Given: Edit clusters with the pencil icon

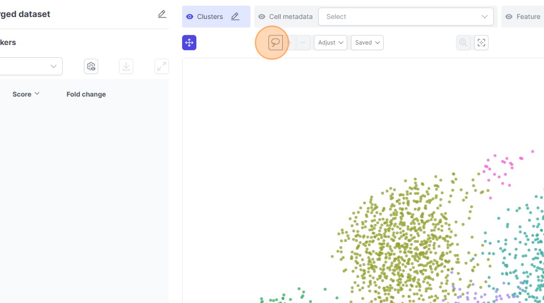Looking at the screenshot, I should tap(235, 16).
